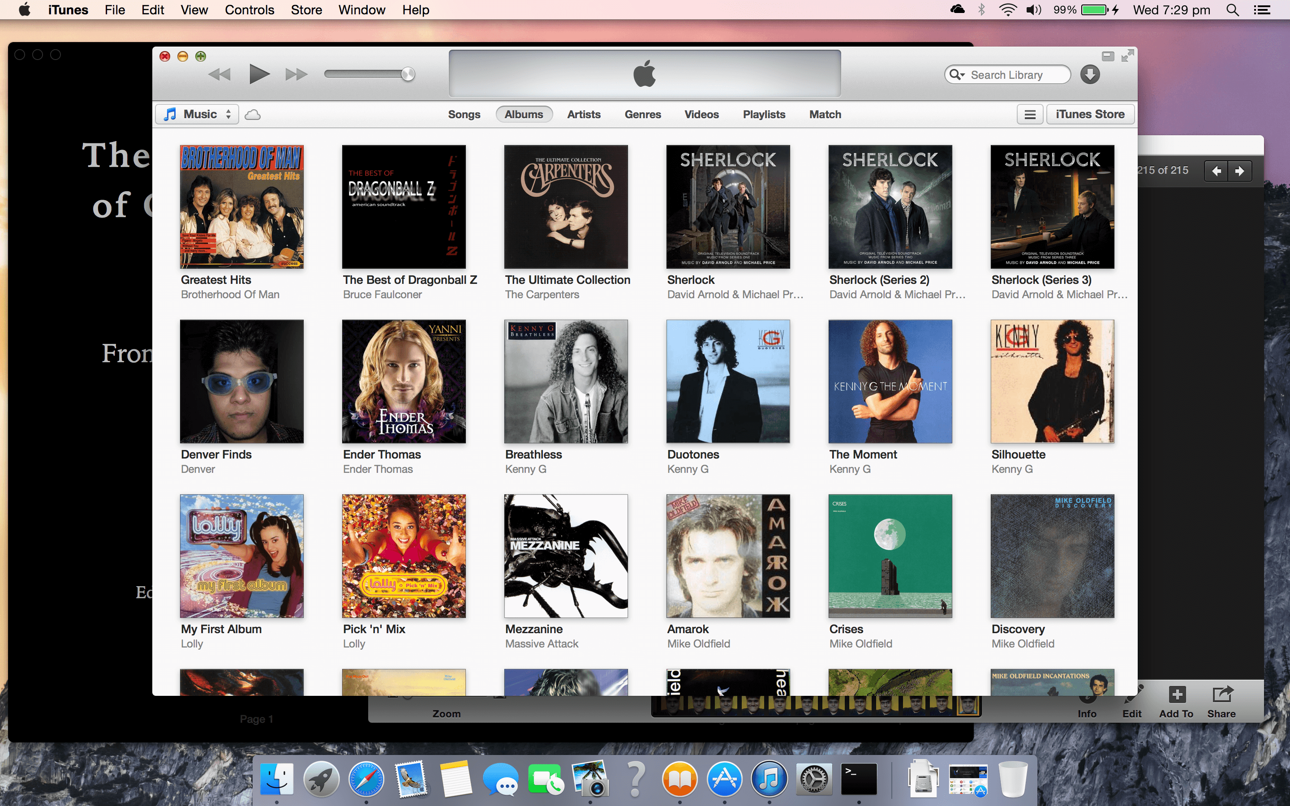Screen dimensions: 1290x806
Task: Select Brotherhood of Man Greatest Hits album cover
Action: [242, 207]
